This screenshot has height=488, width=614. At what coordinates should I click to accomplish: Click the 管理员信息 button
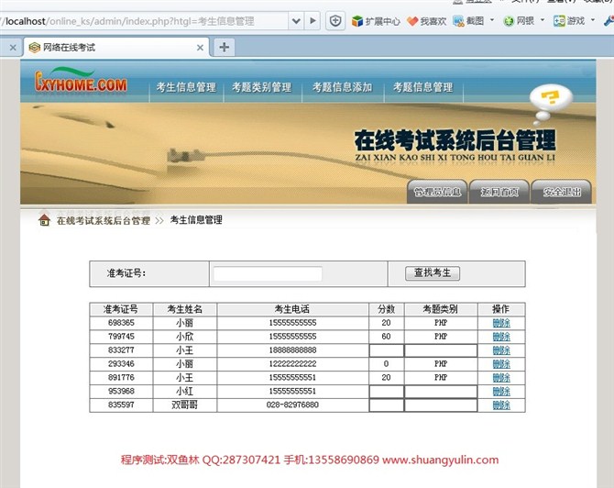coord(437,192)
